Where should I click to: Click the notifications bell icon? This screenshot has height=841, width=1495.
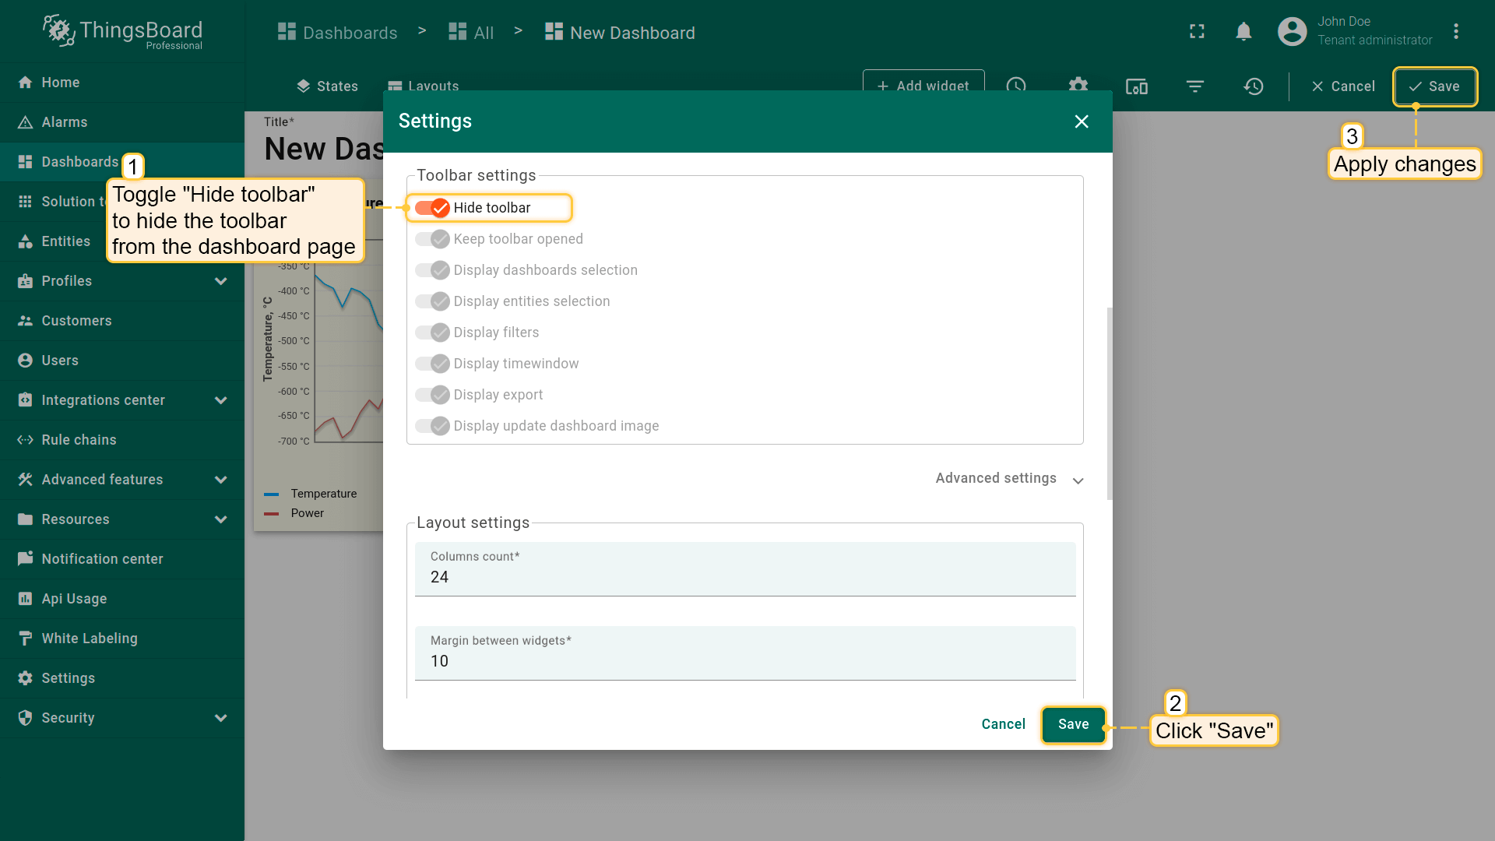[x=1243, y=32]
